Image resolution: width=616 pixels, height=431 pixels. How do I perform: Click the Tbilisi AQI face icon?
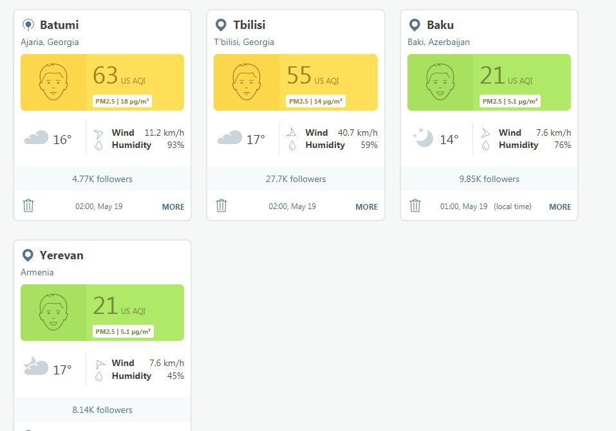[247, 82]
